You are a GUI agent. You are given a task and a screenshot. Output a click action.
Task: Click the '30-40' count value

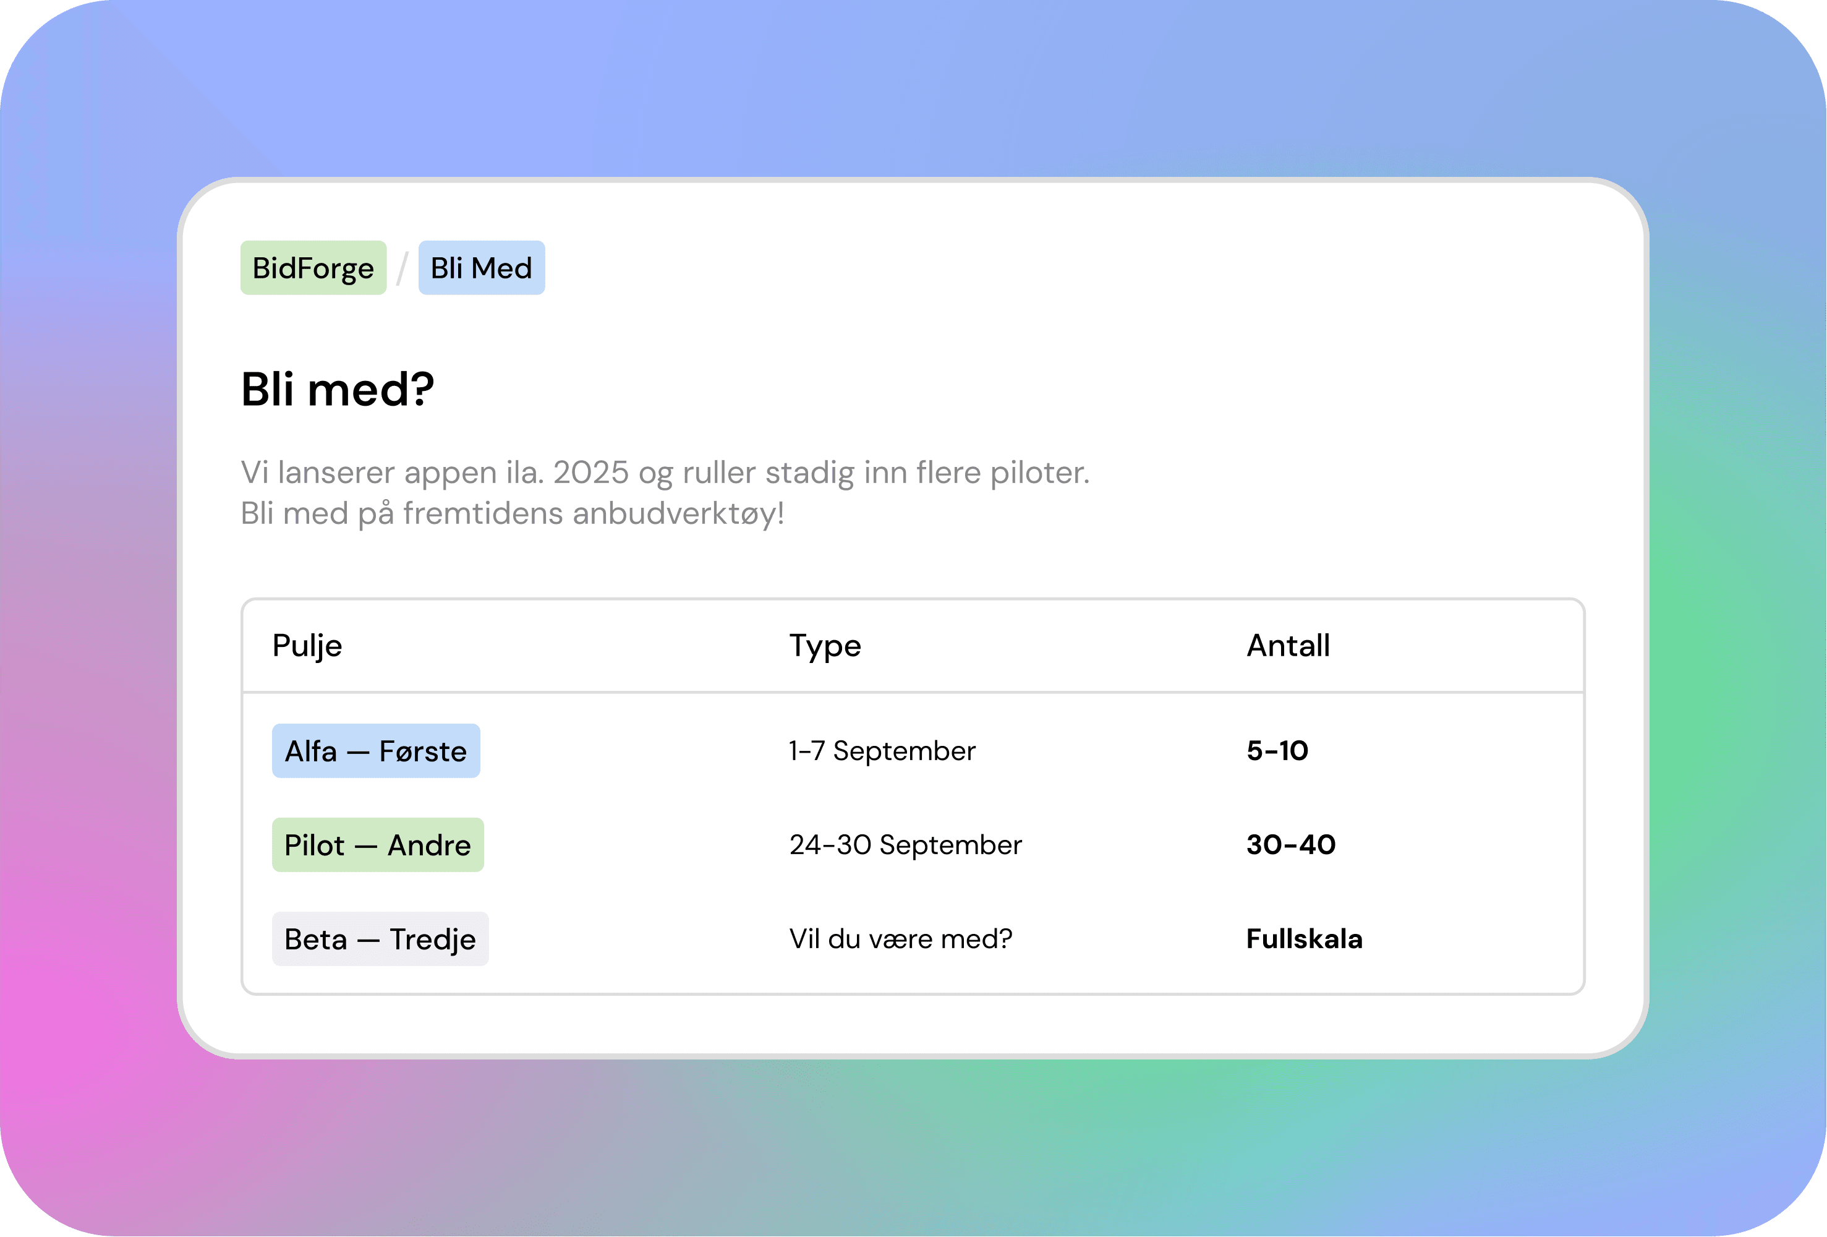[1290, 845]
